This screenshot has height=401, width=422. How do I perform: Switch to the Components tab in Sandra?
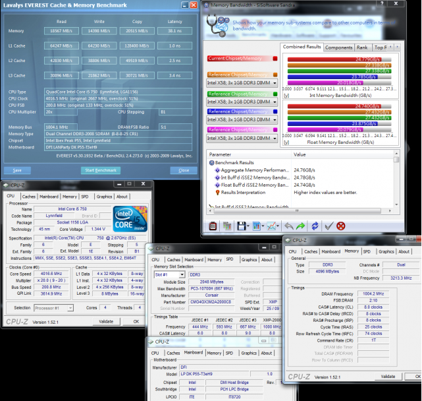338,47
